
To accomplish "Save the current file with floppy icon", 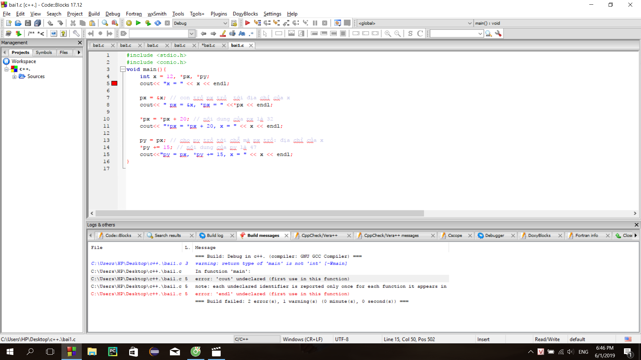I will pos(28,23).
